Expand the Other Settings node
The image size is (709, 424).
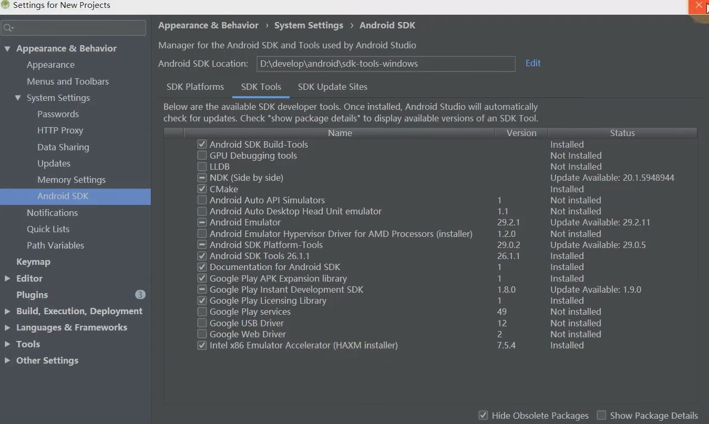coord(7,360)
